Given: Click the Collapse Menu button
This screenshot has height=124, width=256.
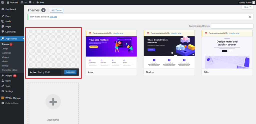Looking at the screenshot, I should (x=12, y=103).
